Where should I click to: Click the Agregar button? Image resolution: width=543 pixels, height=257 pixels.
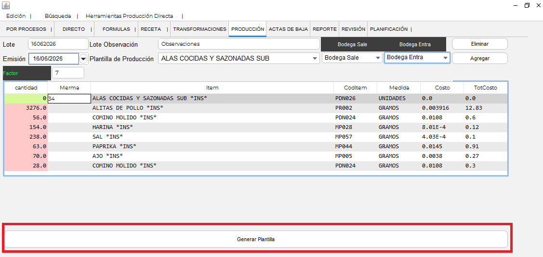coord(479,58)
